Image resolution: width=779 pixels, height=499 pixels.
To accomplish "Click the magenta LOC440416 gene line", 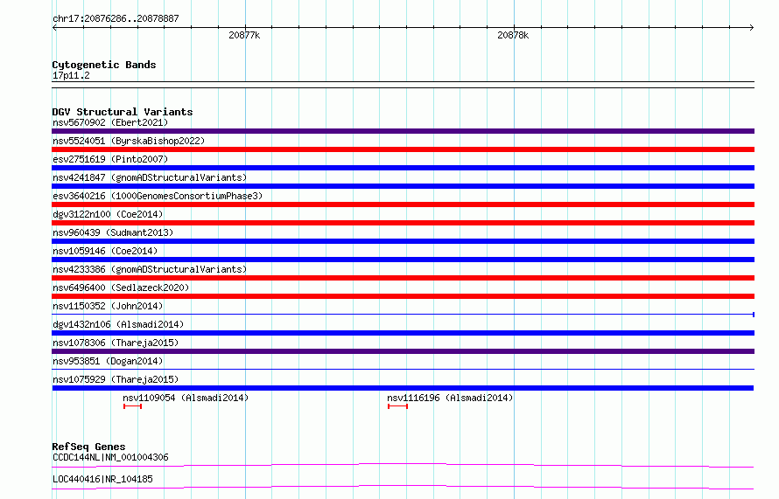I will point(403,487).
